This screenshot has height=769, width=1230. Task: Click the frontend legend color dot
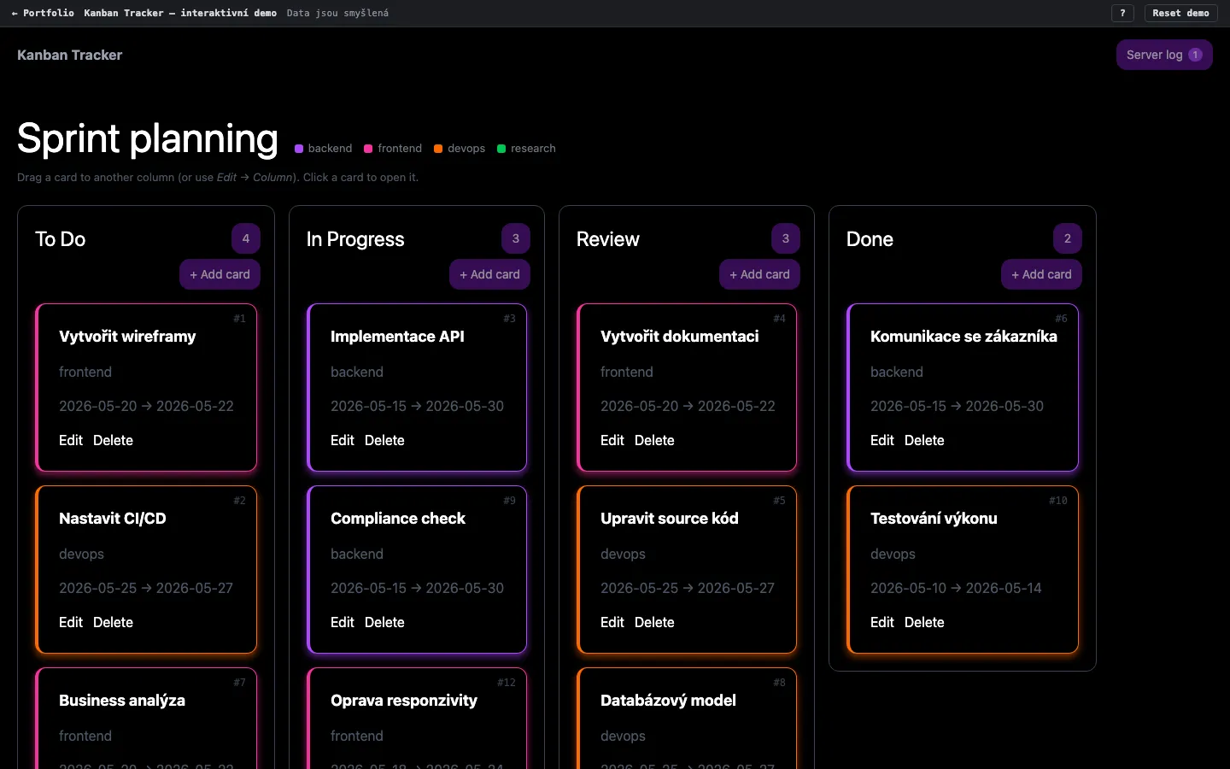[x=368, y=149]
